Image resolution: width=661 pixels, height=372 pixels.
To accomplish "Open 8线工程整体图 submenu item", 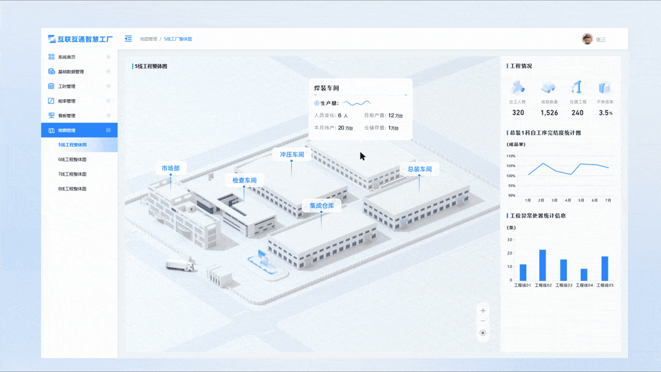I will tap(79, 188).
